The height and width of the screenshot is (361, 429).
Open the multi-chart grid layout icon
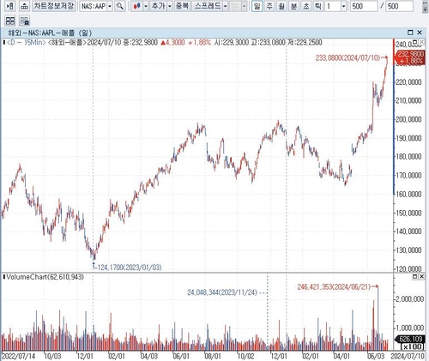pyautogui.click(x=10, y=21)
